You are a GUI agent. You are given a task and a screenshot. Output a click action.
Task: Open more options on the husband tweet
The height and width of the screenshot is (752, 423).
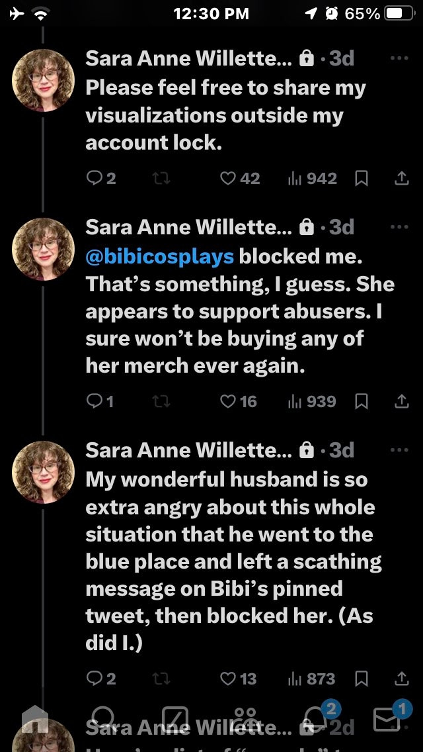point(399,450)
